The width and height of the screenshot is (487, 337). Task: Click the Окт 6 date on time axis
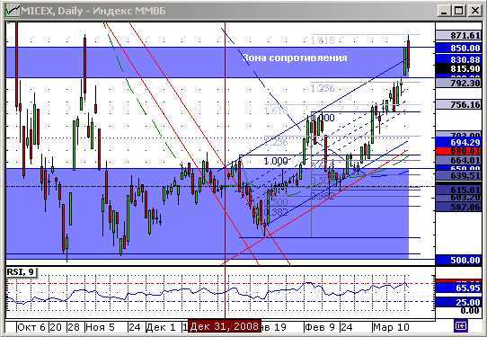pos(31,327)
